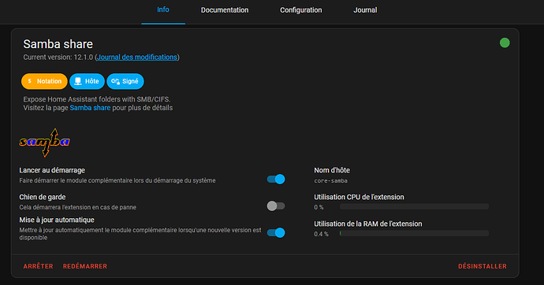Click Utilisation CPU de l'extension label
This screenshot has height=285, width=544.
tap(359, 197)
